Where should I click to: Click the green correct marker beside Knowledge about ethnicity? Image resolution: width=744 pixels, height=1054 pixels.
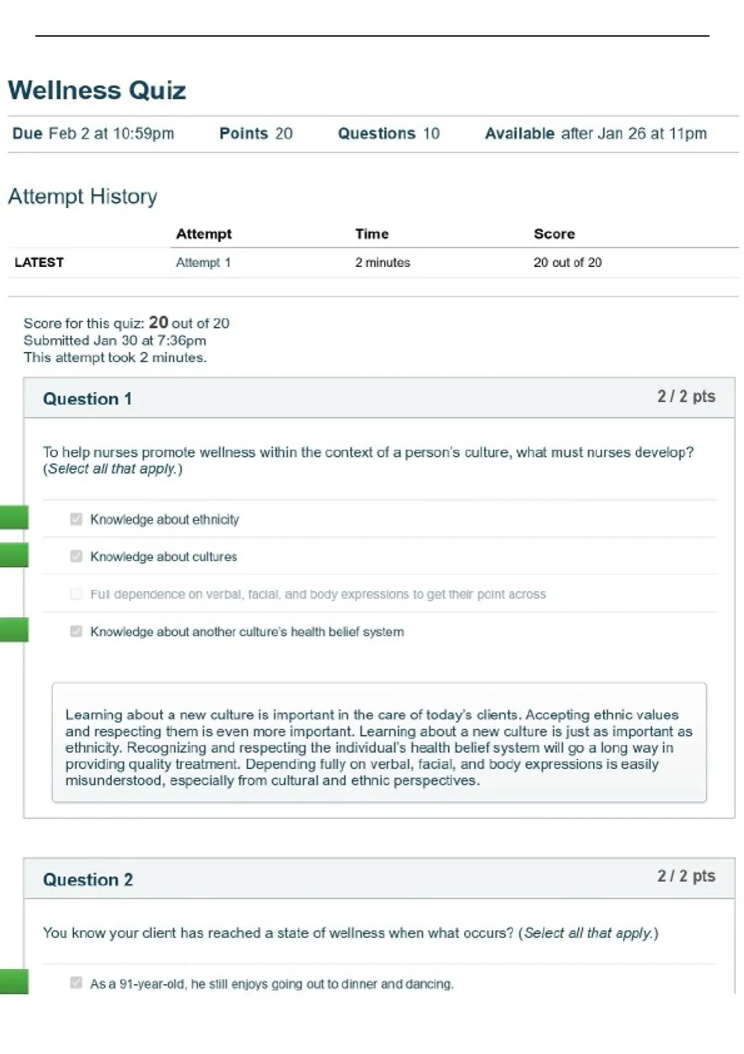pyautogui.click(x=14, y=518)
